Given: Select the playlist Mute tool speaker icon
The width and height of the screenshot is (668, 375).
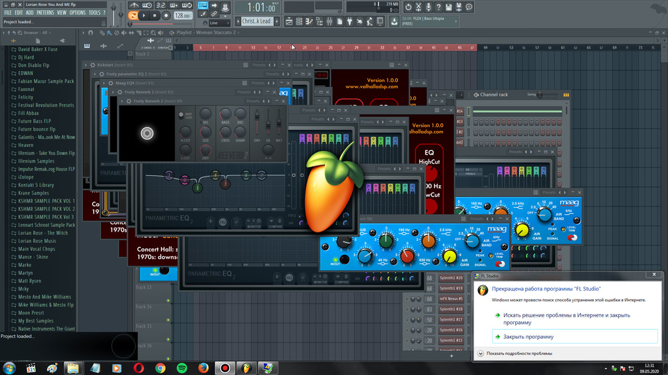Looking at the screenshot, I should point(124,33).
